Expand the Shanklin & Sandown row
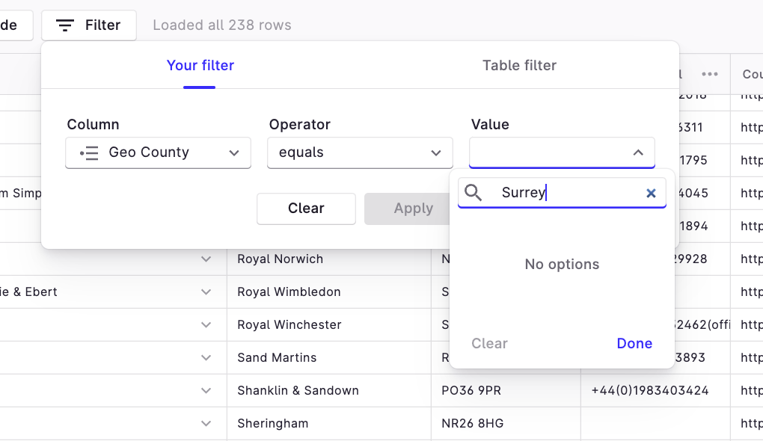This screenshot has height=441, width=763. 206,390
